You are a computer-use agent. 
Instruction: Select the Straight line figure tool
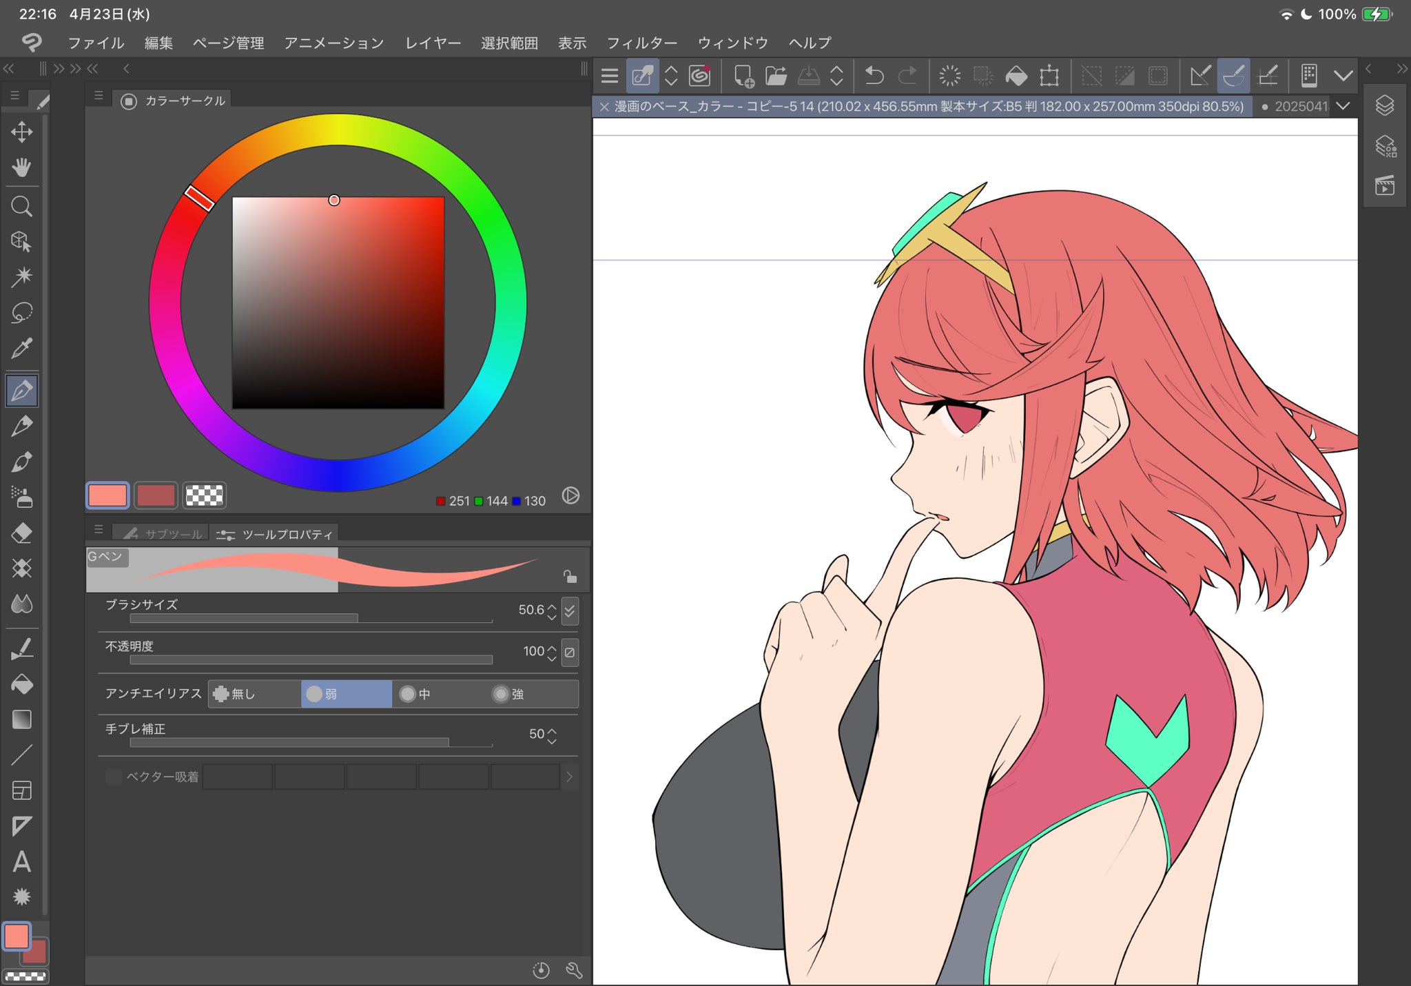coord(21,755)
